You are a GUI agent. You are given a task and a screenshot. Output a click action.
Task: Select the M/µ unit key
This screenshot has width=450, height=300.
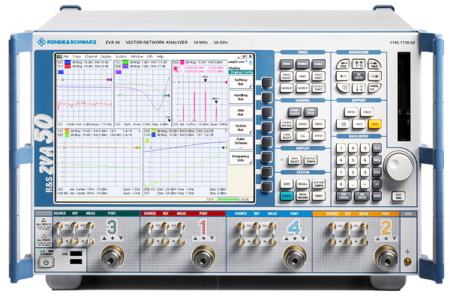(x=376, y=160)
